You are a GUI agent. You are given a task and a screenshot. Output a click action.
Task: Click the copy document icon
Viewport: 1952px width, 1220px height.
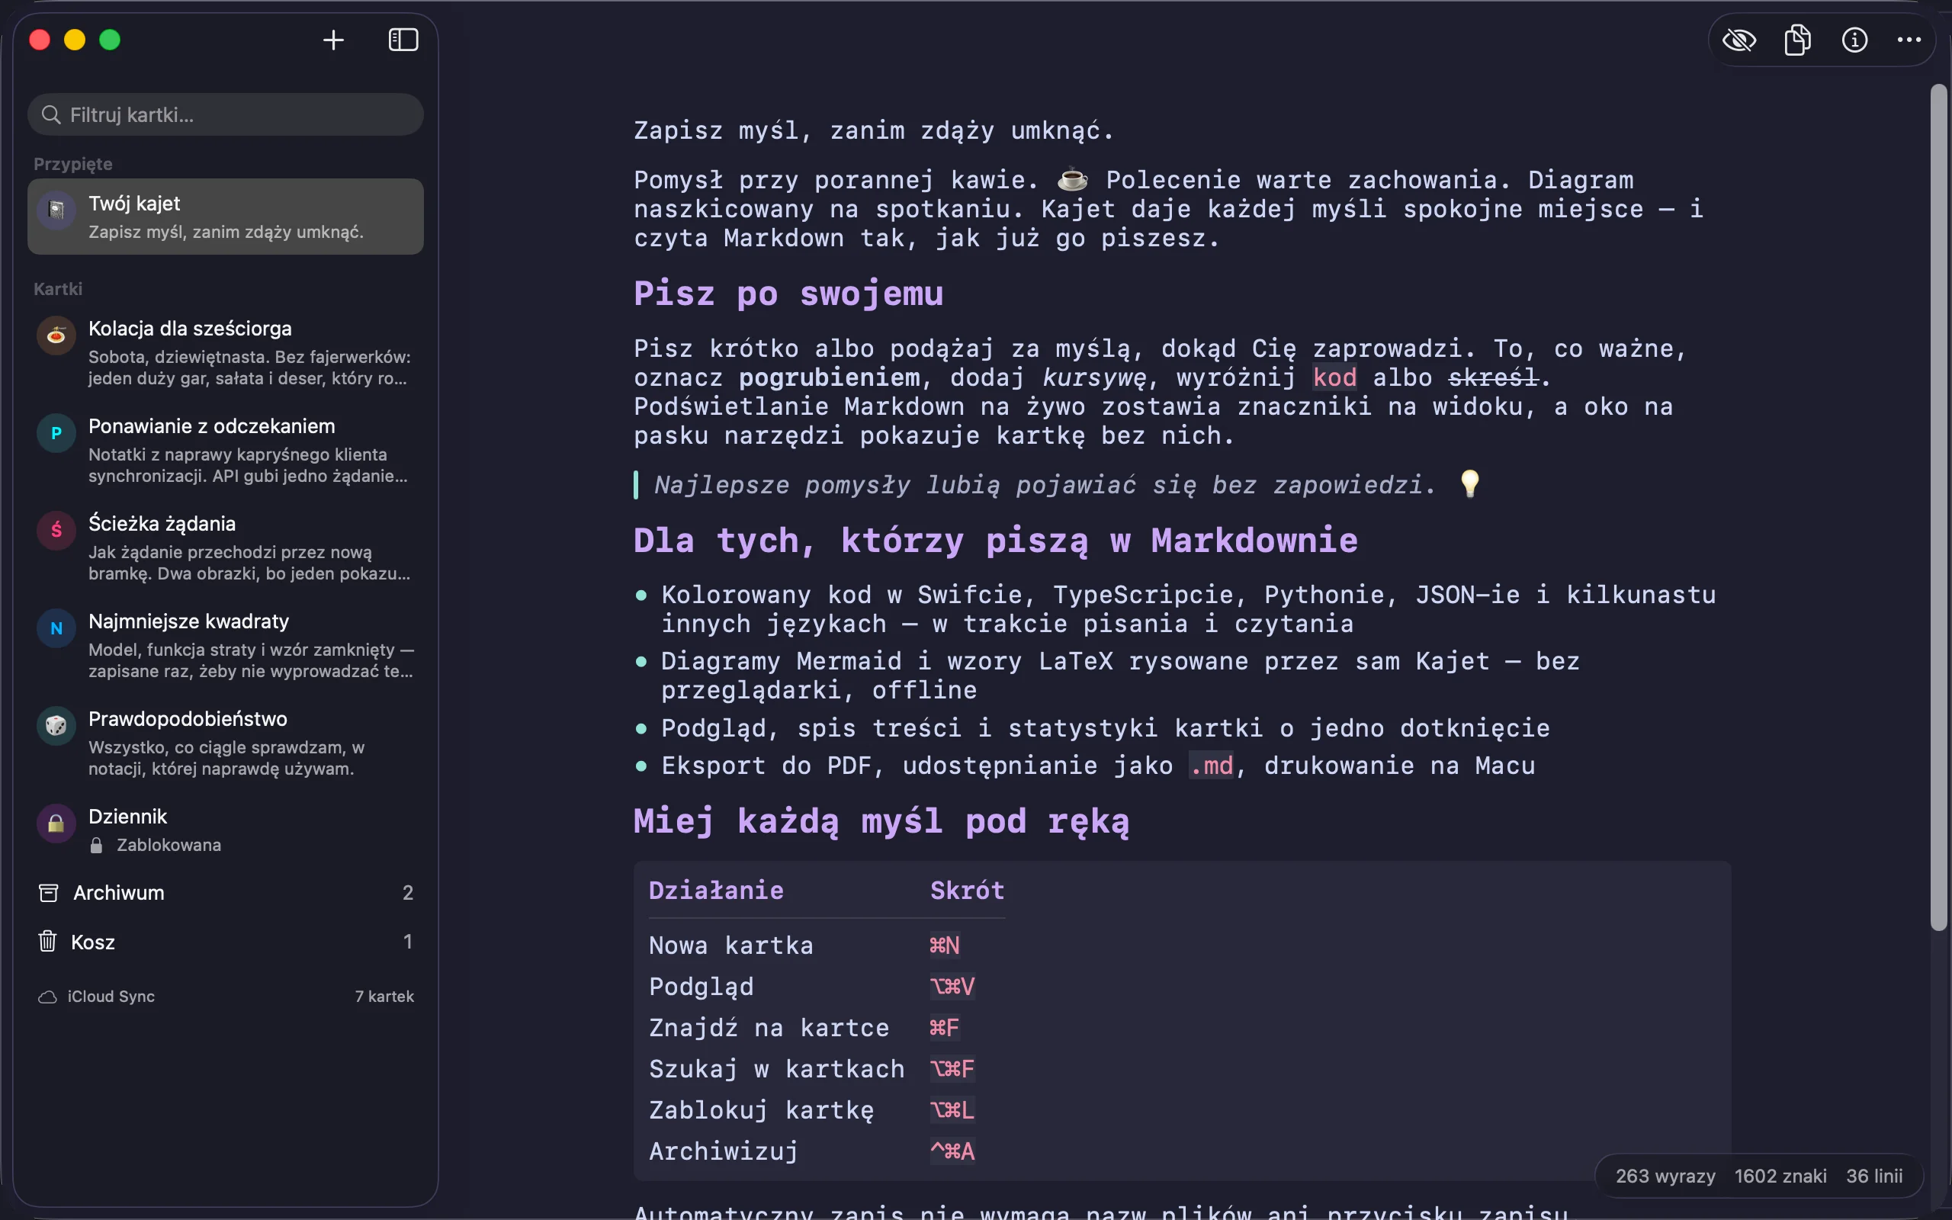[x=1797, y=40]
